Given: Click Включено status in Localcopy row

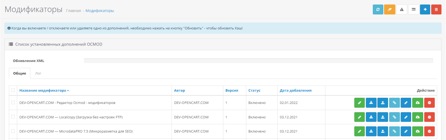Looking at the screenshot, I should (257, 117).
